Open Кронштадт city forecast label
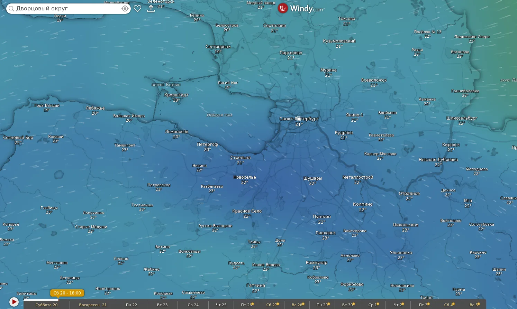The image size is (517, 309). coord(176,95)
